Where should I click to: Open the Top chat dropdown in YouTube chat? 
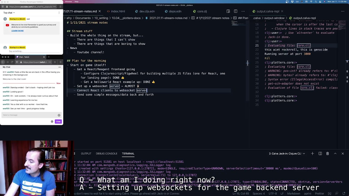click(9, 13)
